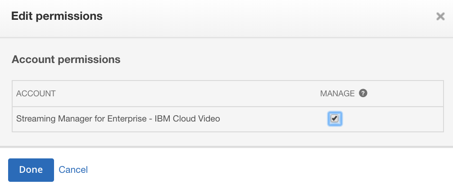
Task: Confirm the dialog by clicking Done
Action: coord(31,170)
